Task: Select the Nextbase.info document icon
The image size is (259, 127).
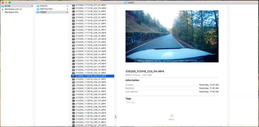Action: [3, 12]
